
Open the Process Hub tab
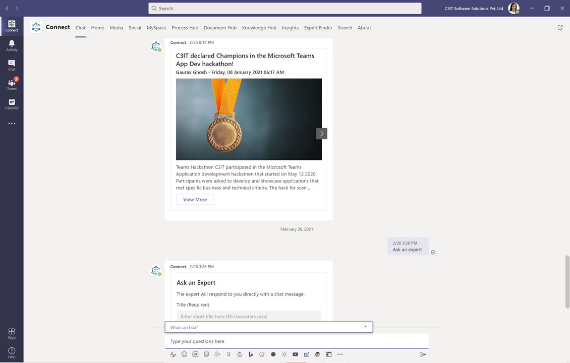185,28
